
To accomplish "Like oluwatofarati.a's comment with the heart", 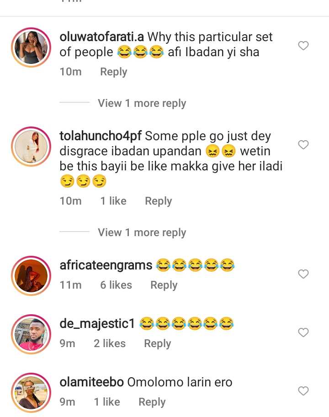I will click(x=303, y=46).
